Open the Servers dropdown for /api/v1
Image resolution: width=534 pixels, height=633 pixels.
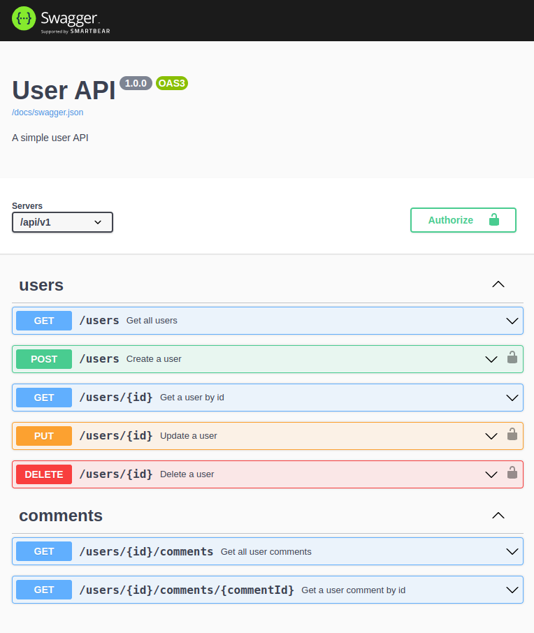coord(62,222)
